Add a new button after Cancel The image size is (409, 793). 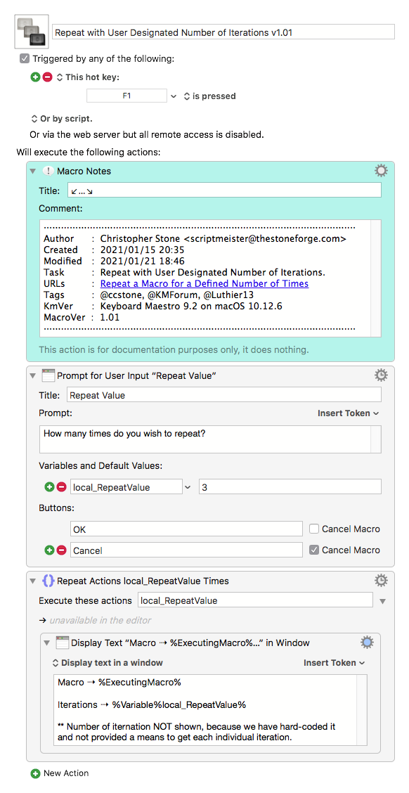[x=49, y=550]
